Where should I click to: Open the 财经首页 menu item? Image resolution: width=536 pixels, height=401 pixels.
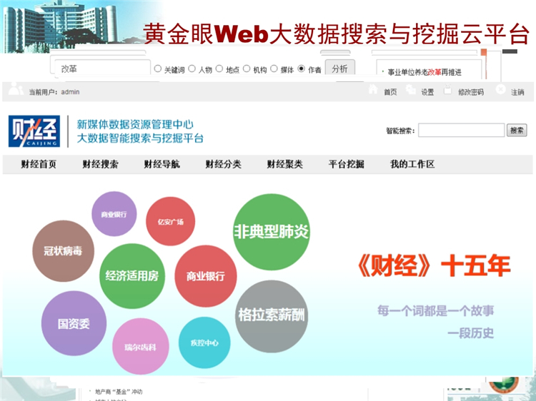pos(39,164)
